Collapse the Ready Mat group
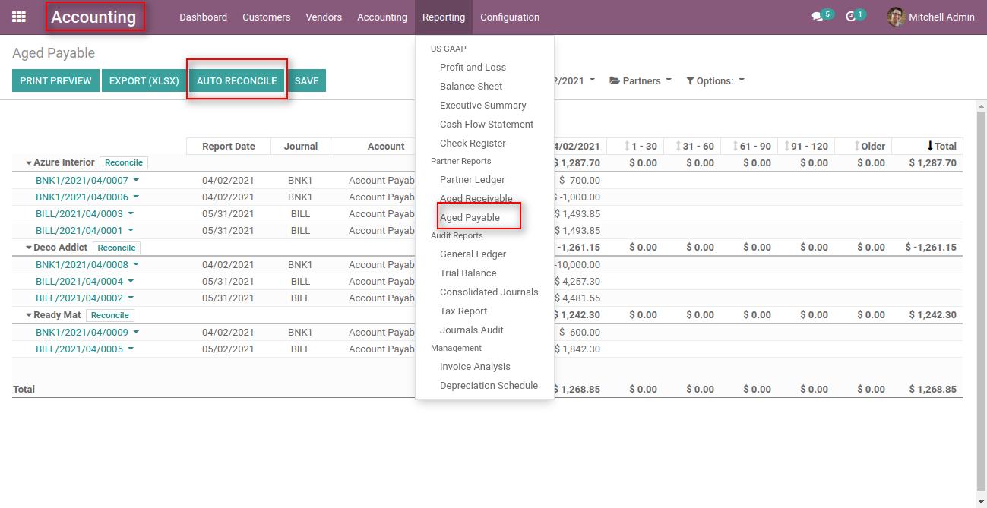The width and height of the screenshot is (987, 508). [29, 315]
